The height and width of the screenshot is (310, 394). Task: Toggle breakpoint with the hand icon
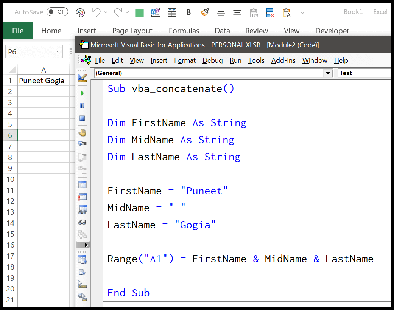82,132
